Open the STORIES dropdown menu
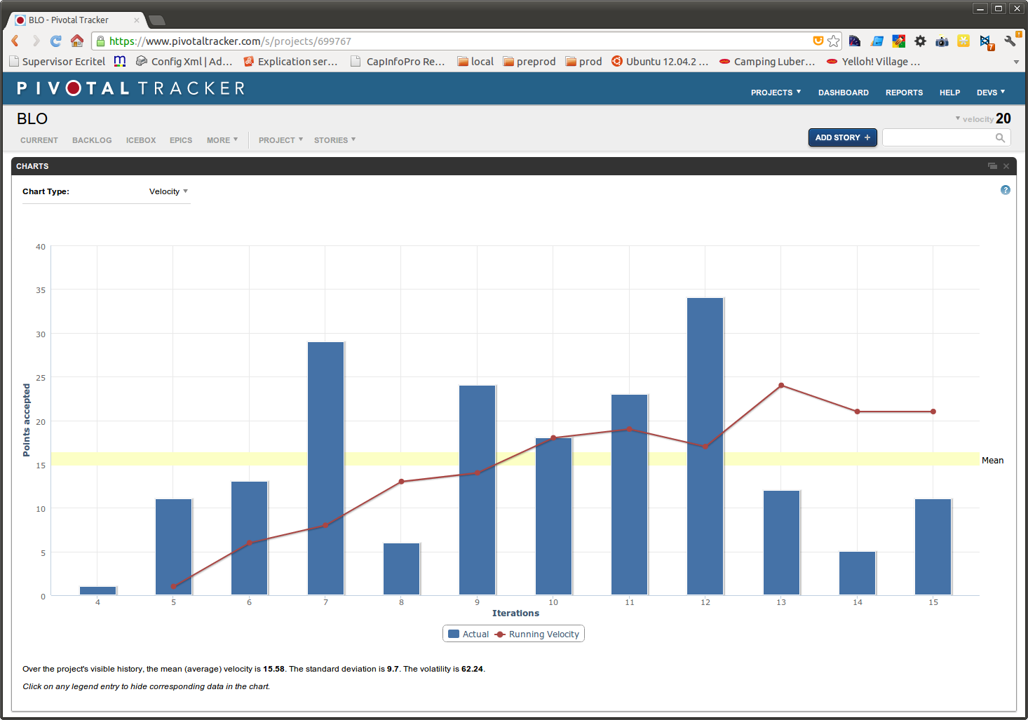Viewport: 1028px width, 720px height. coord(334,140)
